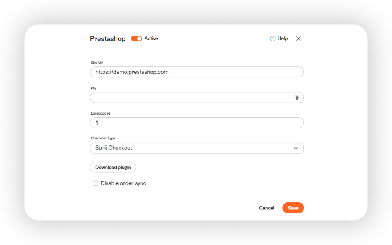Click the upload icon in the key field

coord(296,98)
